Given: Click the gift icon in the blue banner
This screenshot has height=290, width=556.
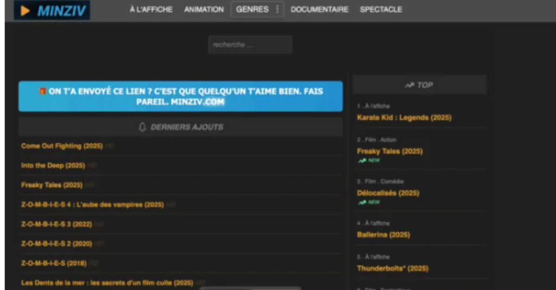Looking at the screenshot, I should click(x=42, y=91).
